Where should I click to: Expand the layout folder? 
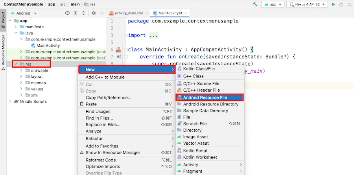(21, 77)
